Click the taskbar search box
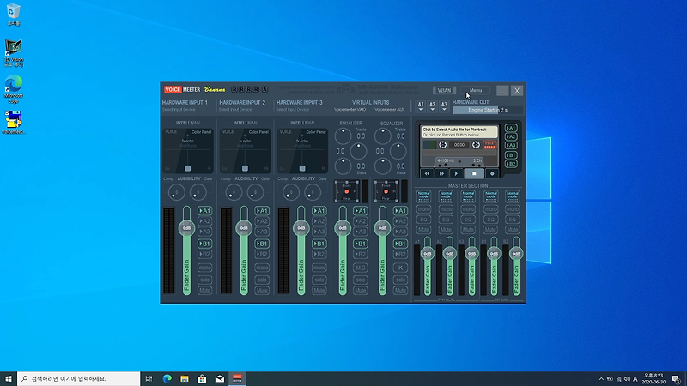 [x=79, y=378]
